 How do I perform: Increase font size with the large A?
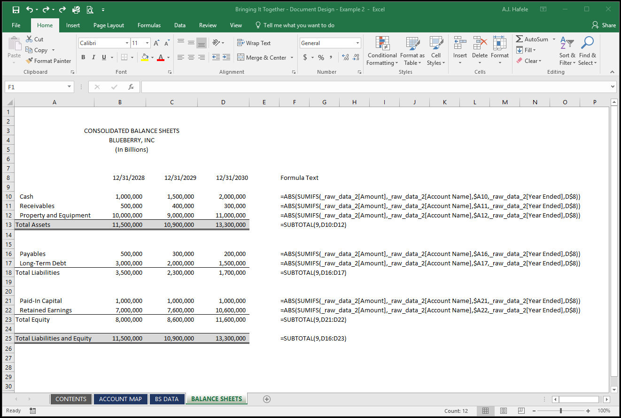(x=157, y=43)
